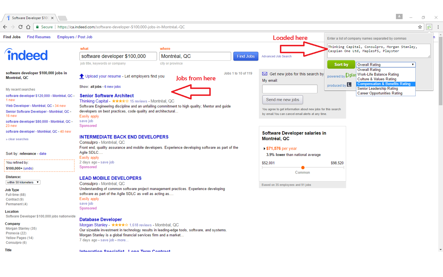Open the green extension icon in toolbar

(x=429, y=27)
